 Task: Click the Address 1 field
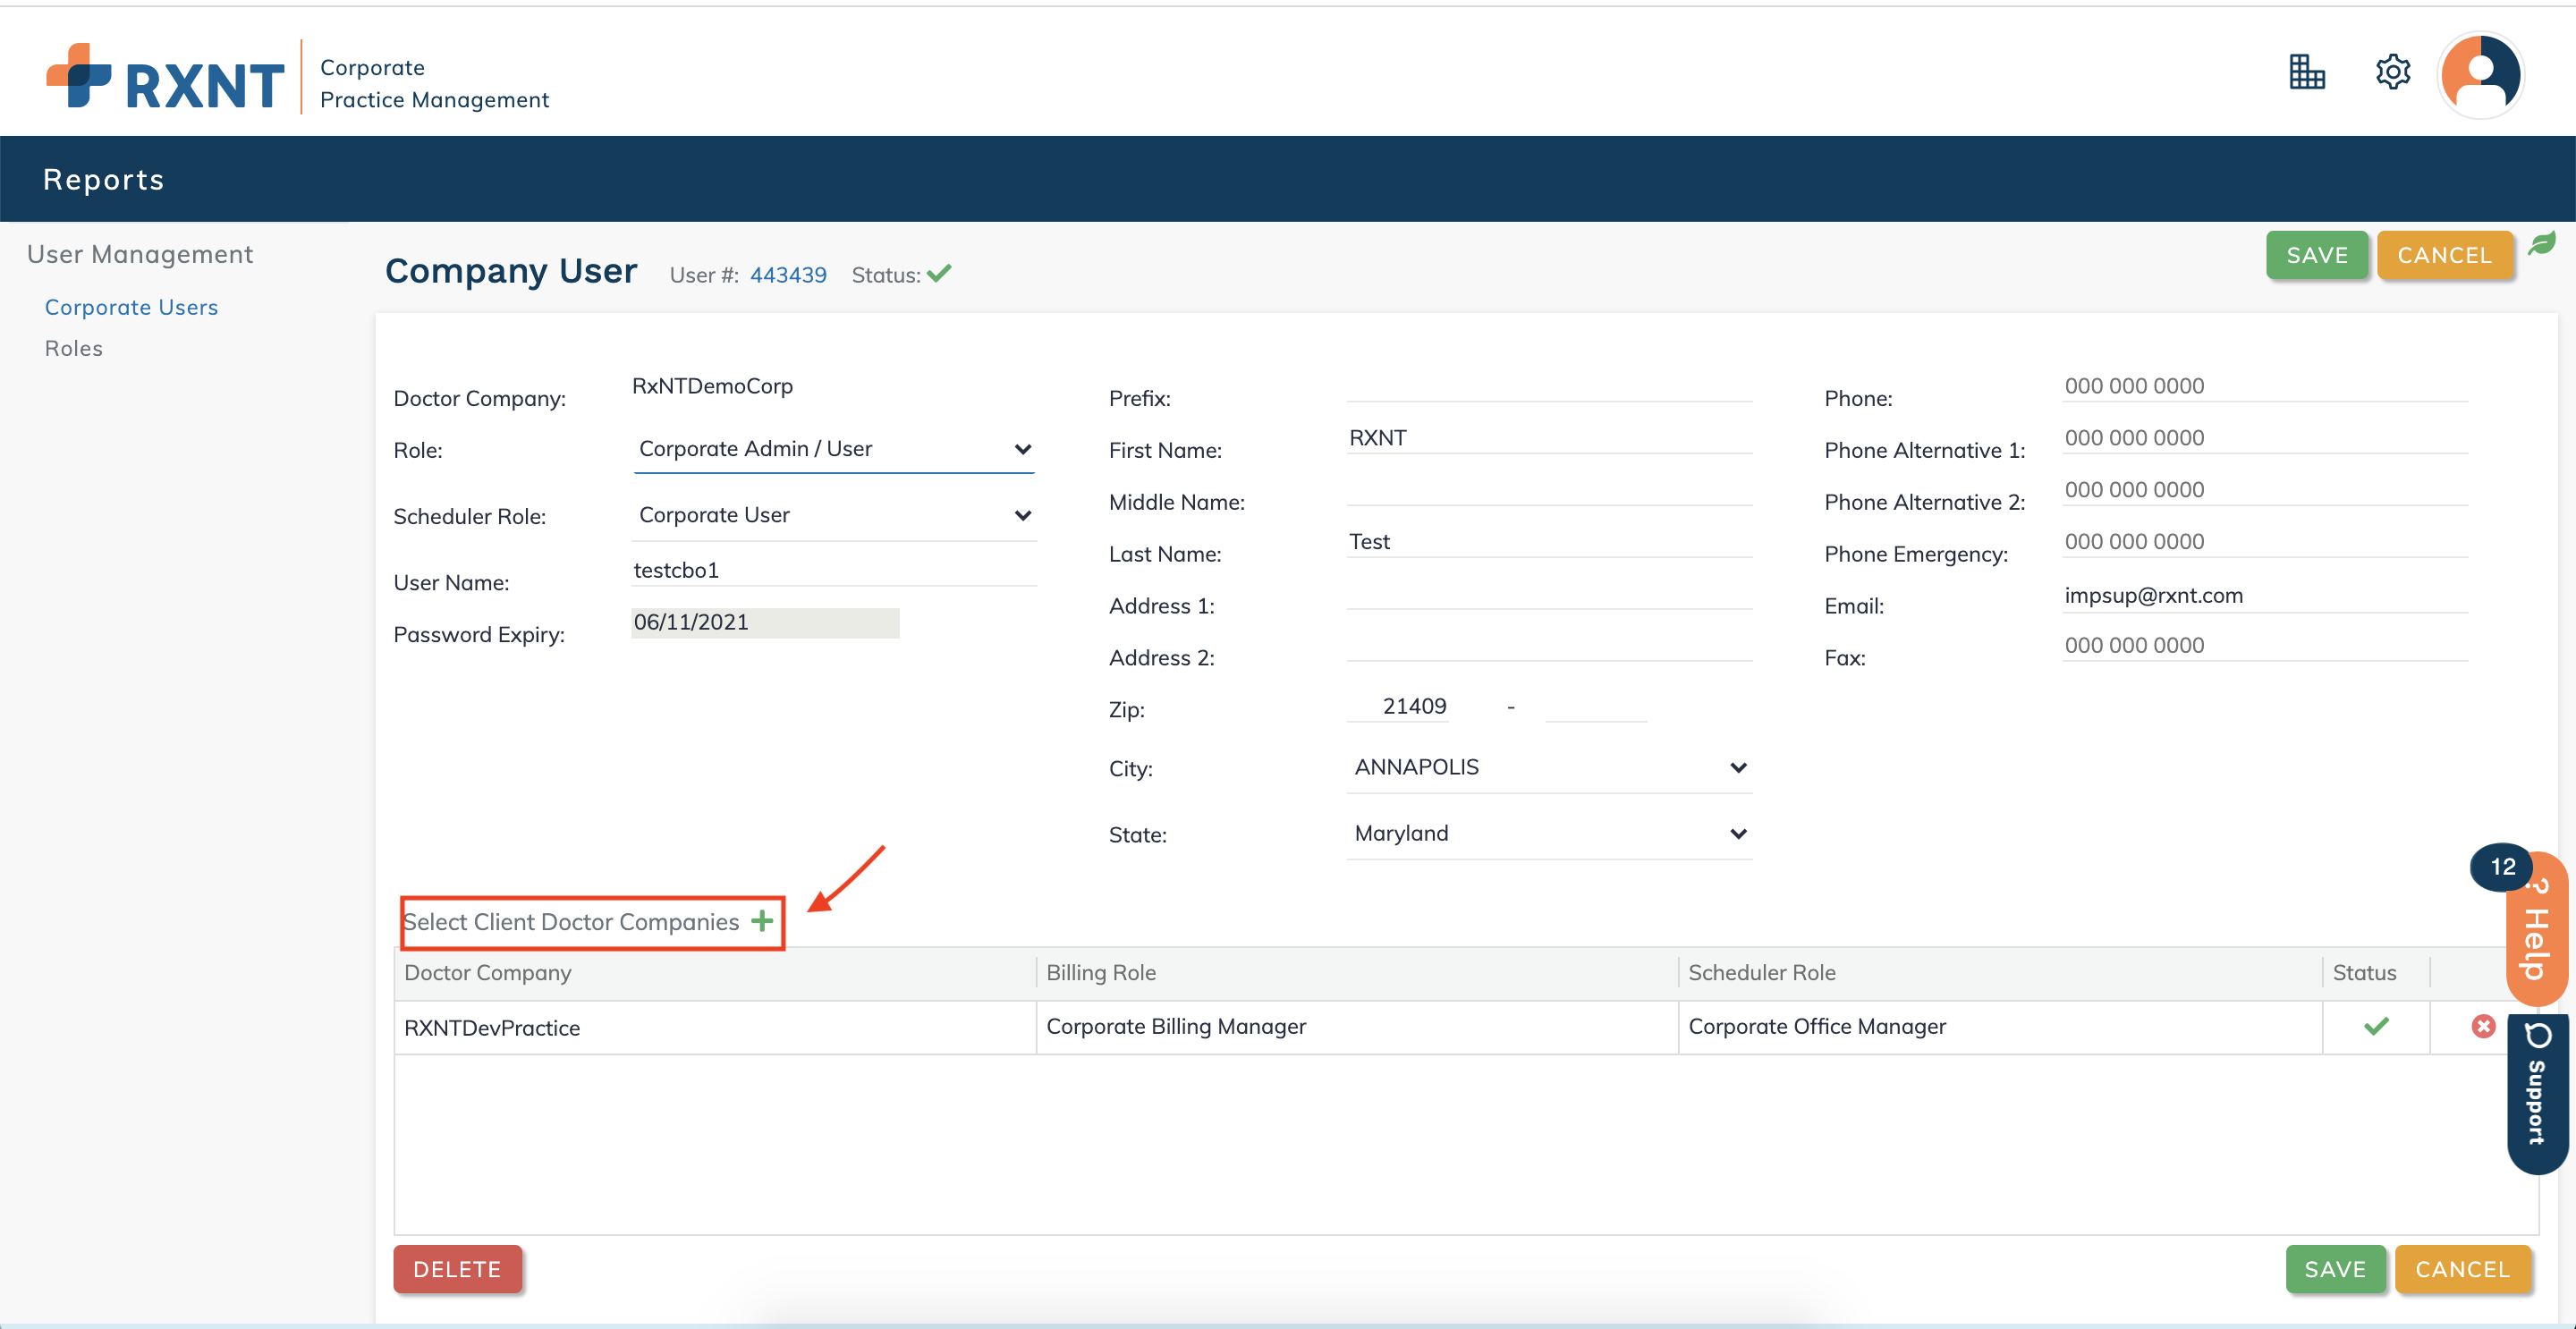pyautogui.click(x=1549, y=594)
